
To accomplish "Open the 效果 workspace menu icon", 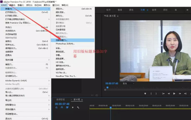I will 148,10.
